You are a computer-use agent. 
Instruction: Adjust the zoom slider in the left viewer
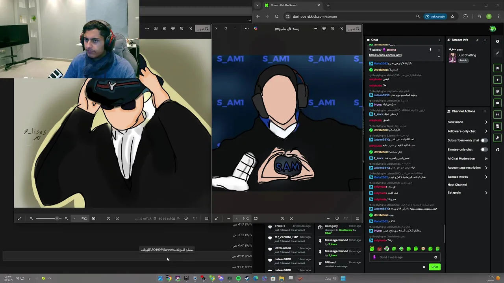(48, 219)
